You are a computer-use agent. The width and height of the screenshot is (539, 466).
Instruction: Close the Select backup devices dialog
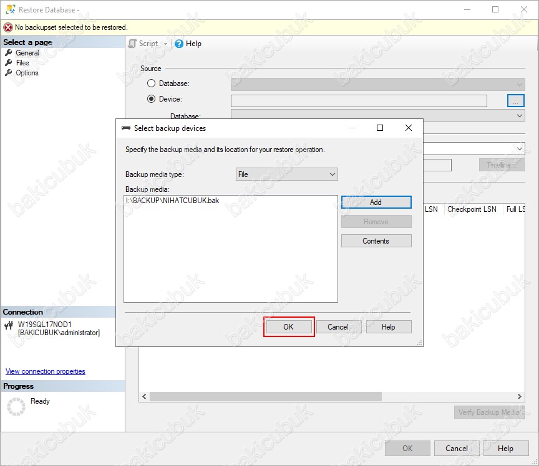pos(409,128)
